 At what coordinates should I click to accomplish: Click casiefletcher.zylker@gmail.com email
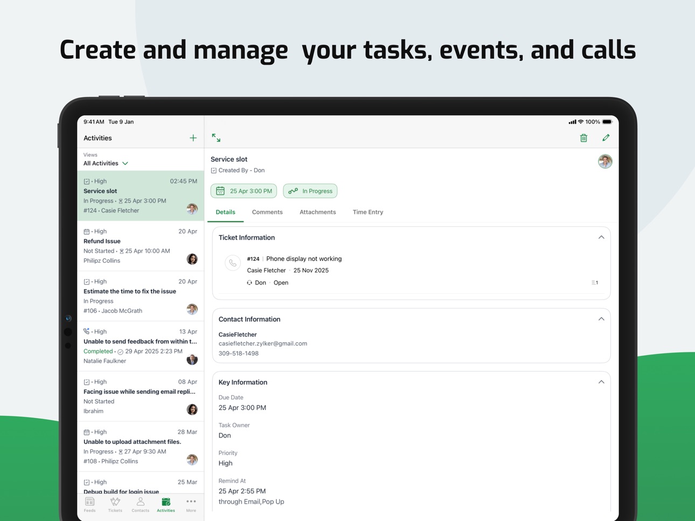tap(263, 344)
